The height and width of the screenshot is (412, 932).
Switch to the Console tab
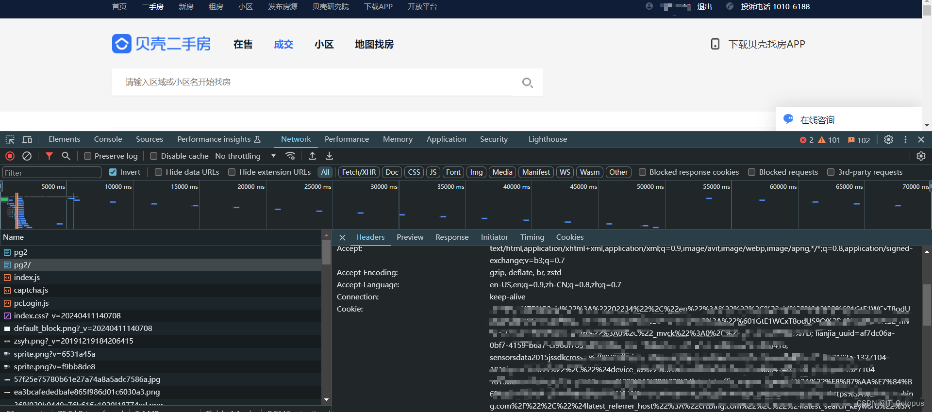(108, 139)
